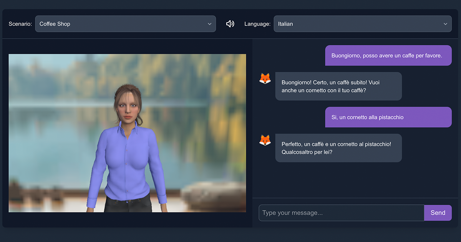
Task: Open the Italian language dropdown
Action: (357, 24)
